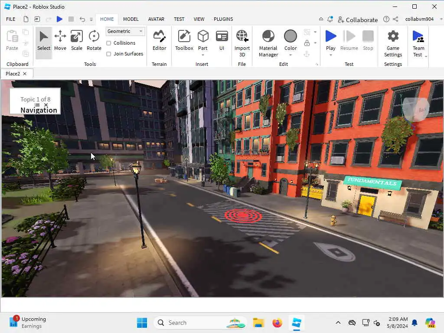Open the Geometric mode dropdown
Image resolution: width=444 pixels, height=333 pixels.
[125, 31]
